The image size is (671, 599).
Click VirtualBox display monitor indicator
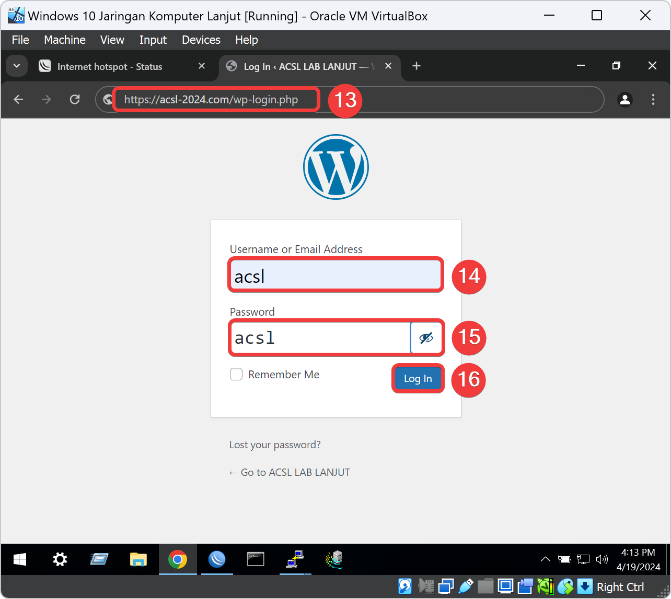click(x=505, y=586)
